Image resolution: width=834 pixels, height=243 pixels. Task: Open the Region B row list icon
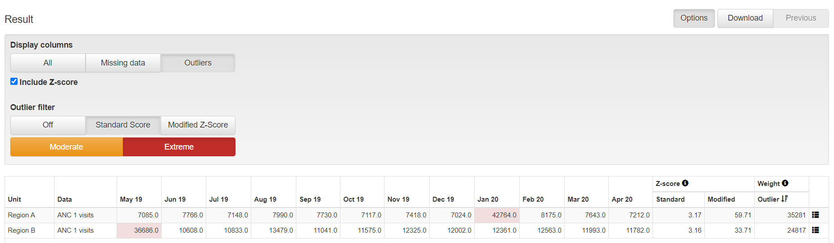pyautogui.click(x=815, y=230)
